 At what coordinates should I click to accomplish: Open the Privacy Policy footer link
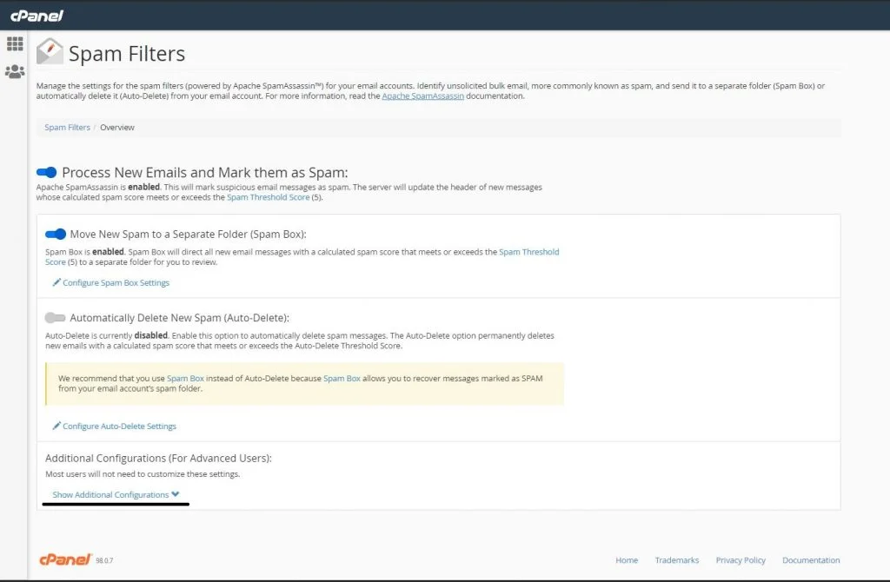[741, 560]
